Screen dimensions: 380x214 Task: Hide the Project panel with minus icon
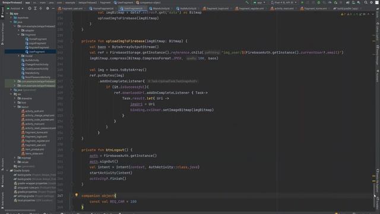[53, 8]
